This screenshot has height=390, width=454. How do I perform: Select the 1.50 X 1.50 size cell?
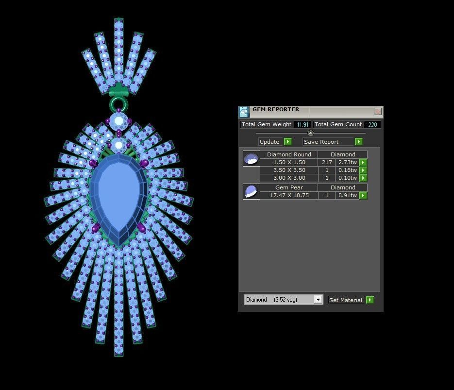point(289,162)
